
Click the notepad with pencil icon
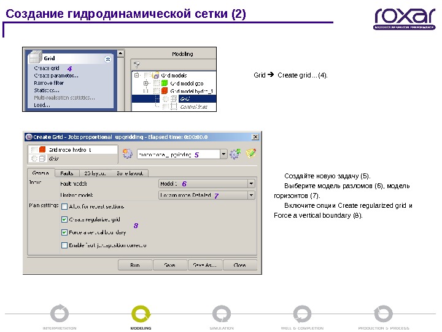pyautogui.click(x=251, y=153)
